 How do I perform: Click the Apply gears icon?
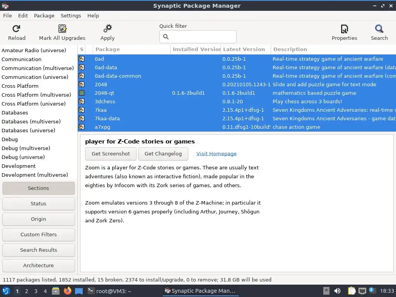coord(108,29)
